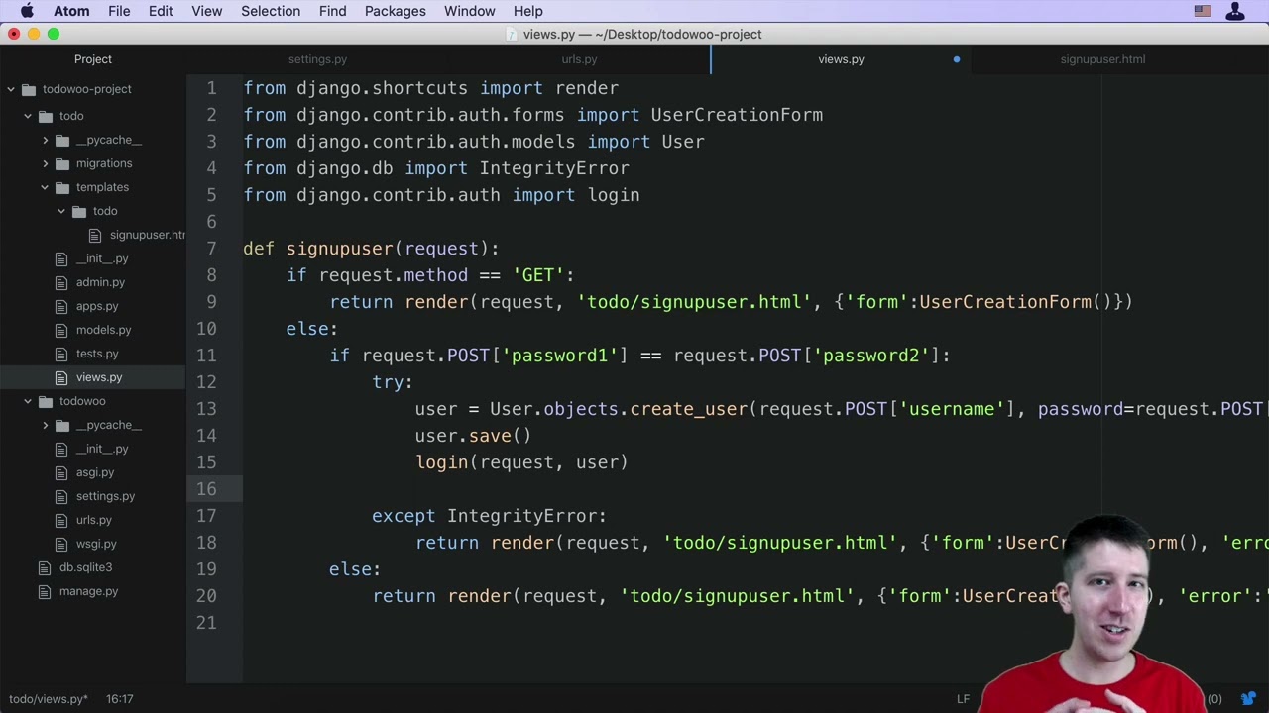Switch to the urls.py editor tab

[x=579, y=59]
